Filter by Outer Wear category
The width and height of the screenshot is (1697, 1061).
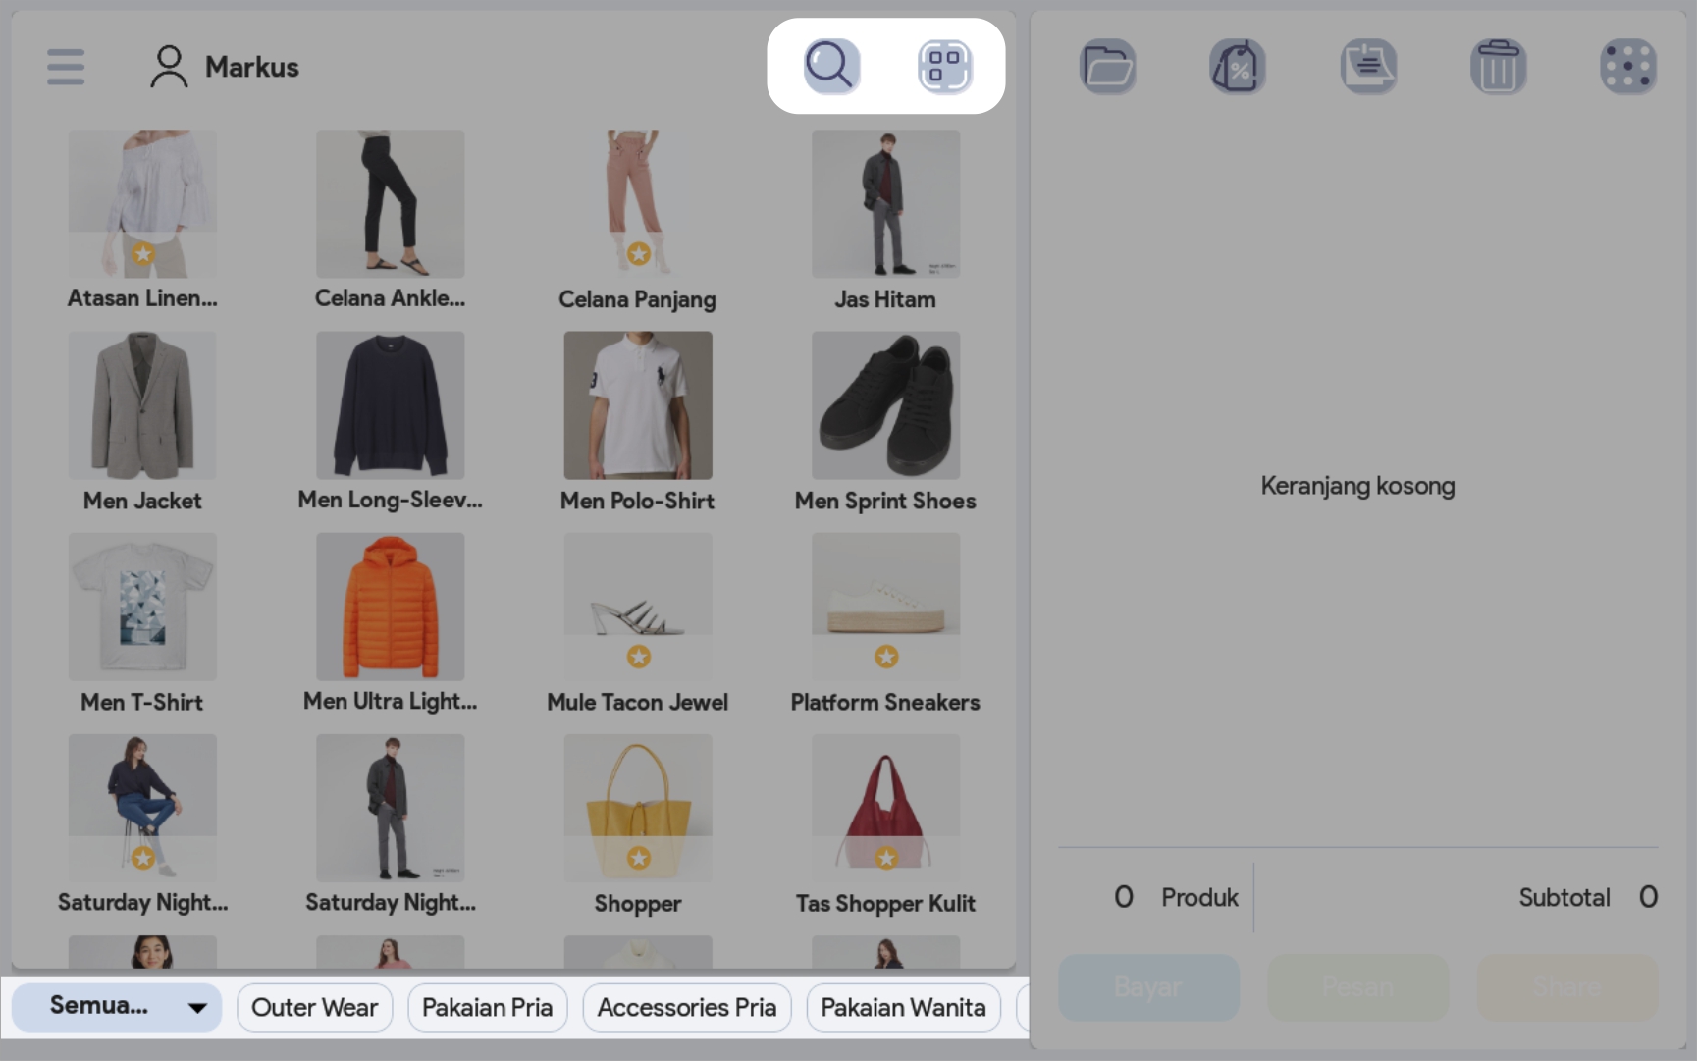(x=314, y=1007)
